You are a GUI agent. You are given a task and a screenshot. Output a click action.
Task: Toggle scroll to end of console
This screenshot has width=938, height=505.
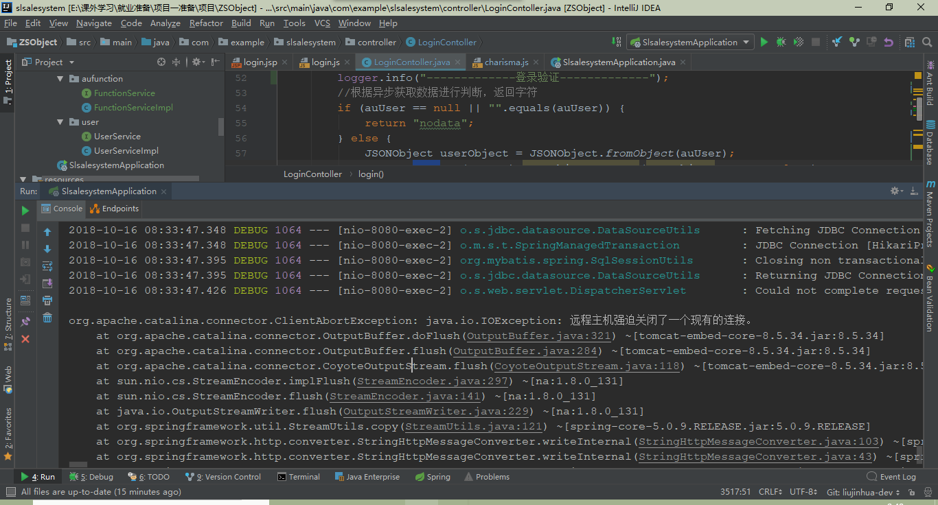tap(47, 283)
